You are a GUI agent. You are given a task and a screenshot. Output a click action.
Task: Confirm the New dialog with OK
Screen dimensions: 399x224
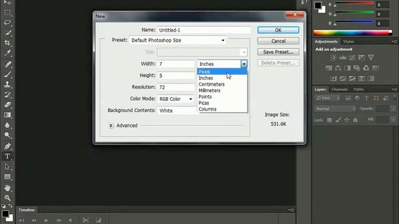[x=278, y=30]
